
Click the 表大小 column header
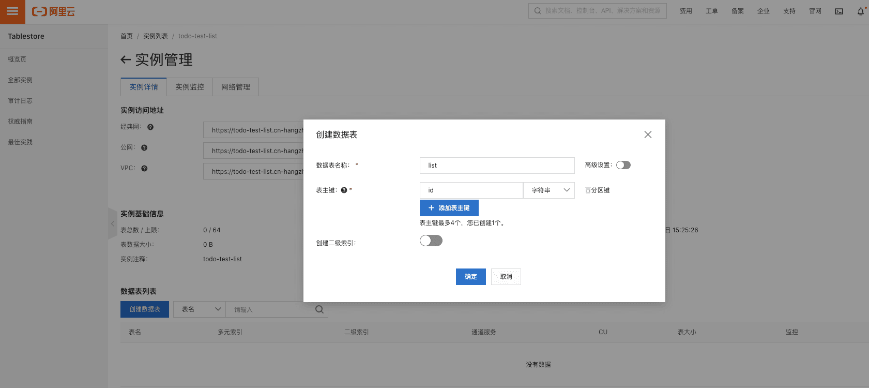687,332
